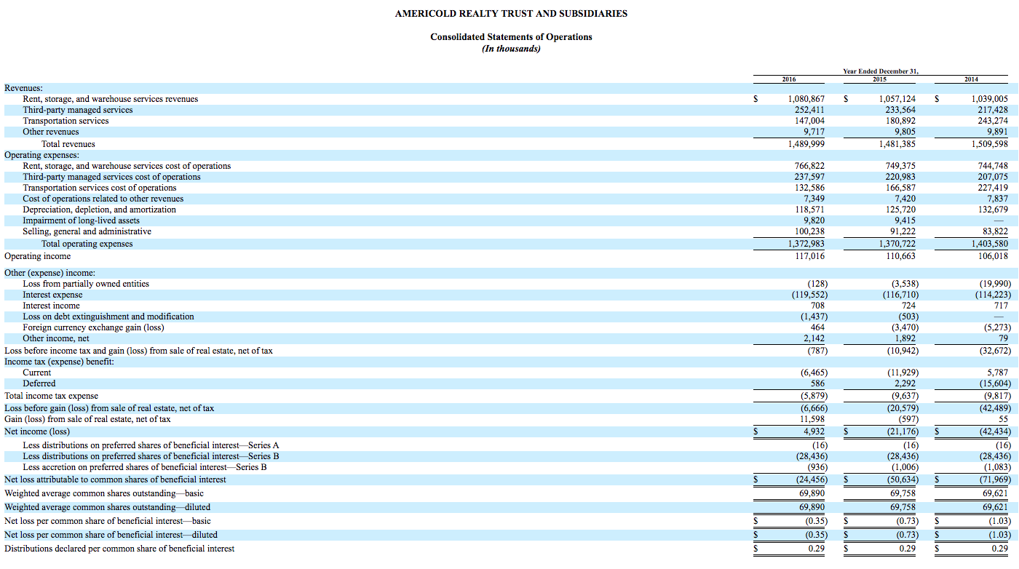
Task: Select value 252,411 for third-party managed services
Action: (809, 110)
